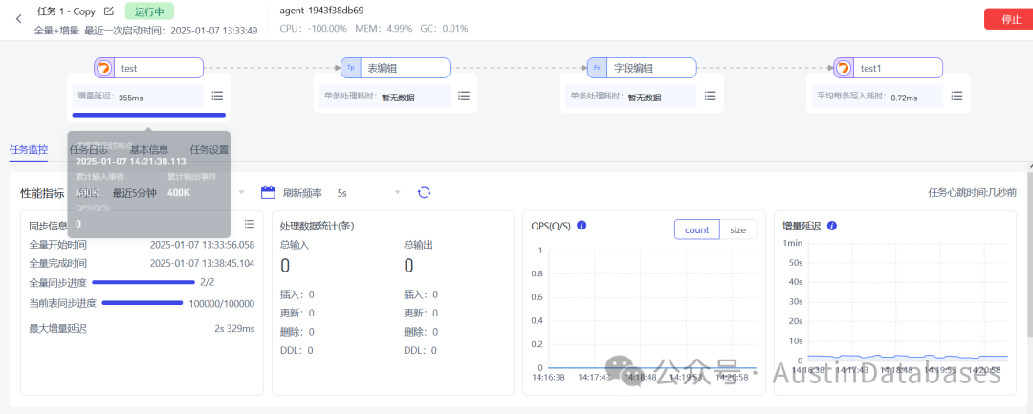Open list icon under 字段编辑 node

[710, 97]
